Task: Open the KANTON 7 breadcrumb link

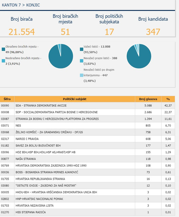Action: 11,5
